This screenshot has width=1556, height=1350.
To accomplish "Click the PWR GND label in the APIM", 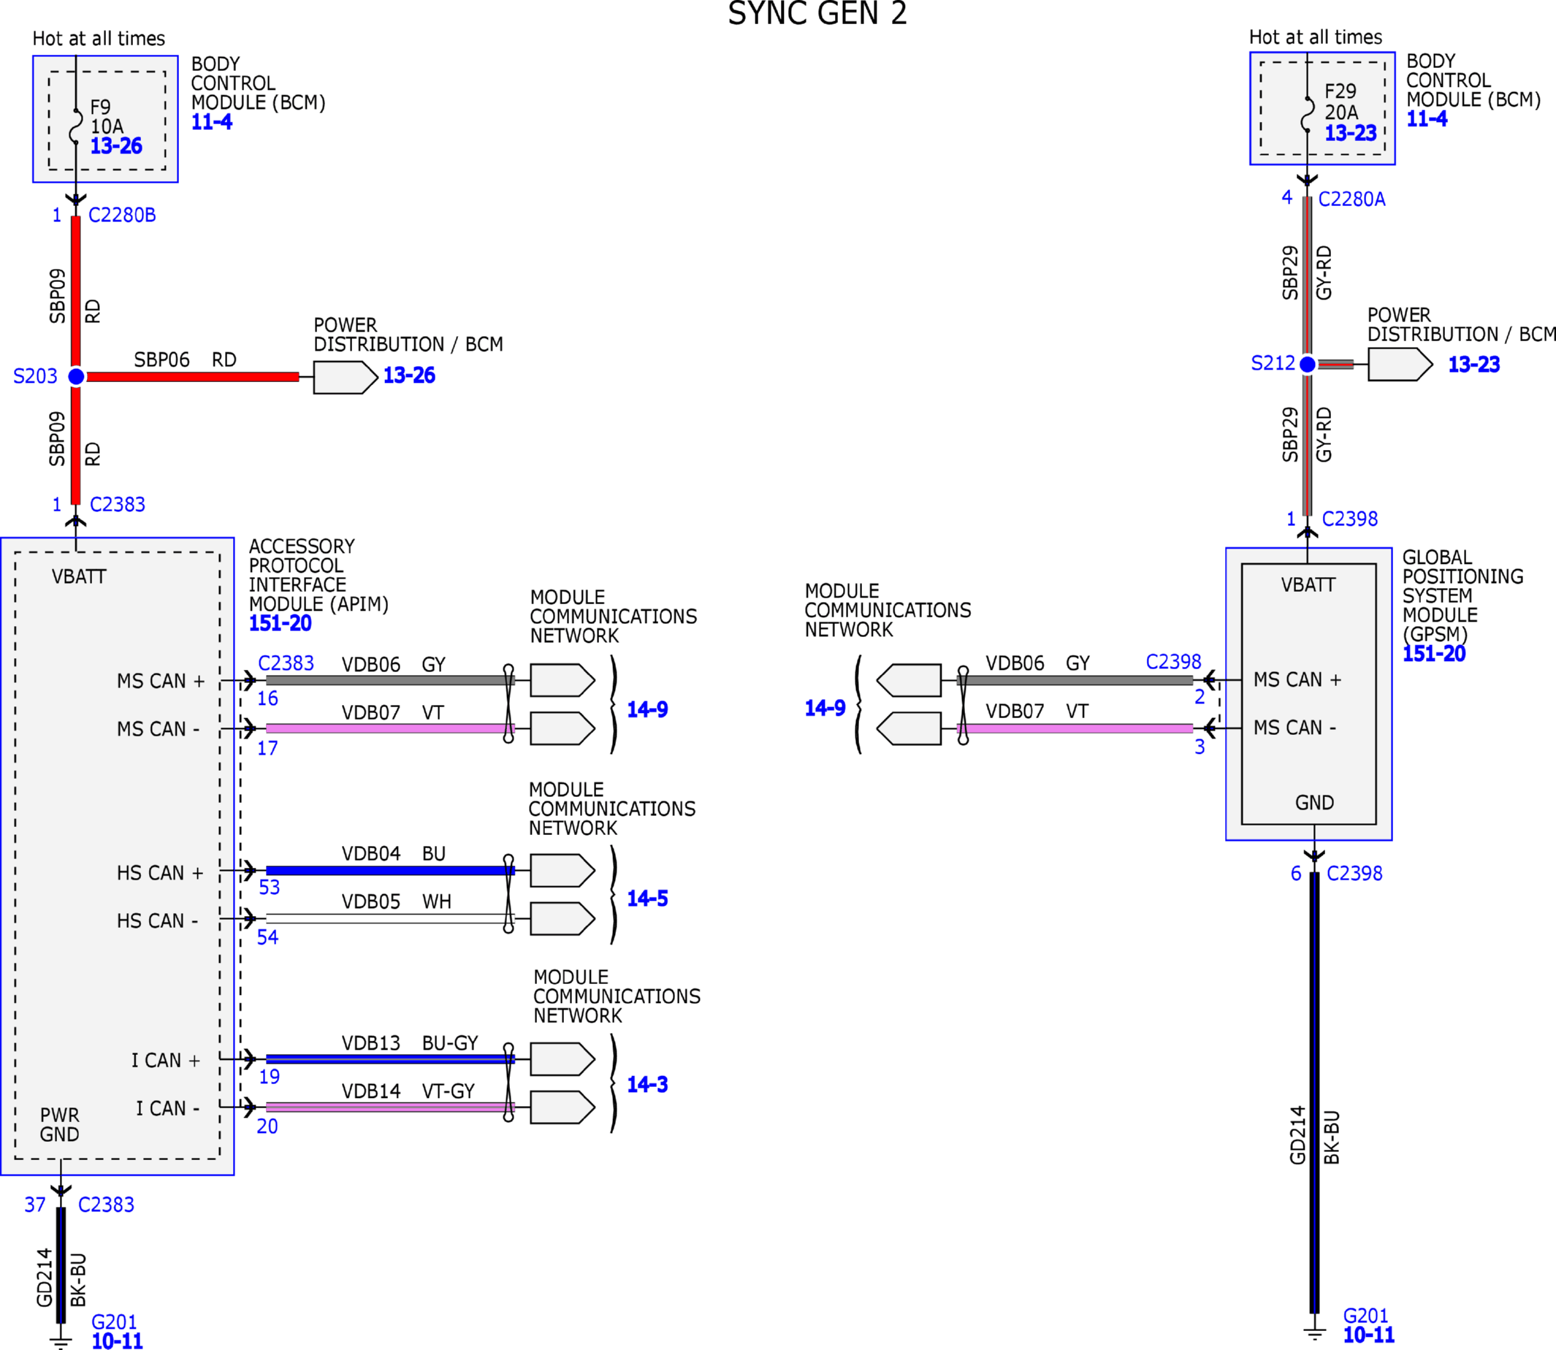I will 59,1125.
